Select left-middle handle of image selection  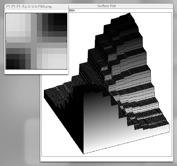(6, 41)
